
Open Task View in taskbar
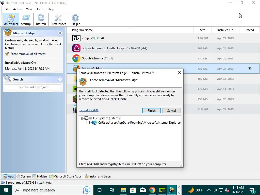click(112, 190)
